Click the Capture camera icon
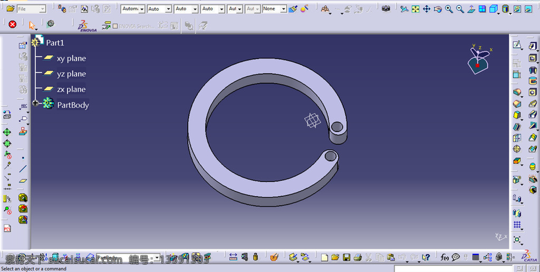540x272 pixels. 386,9
